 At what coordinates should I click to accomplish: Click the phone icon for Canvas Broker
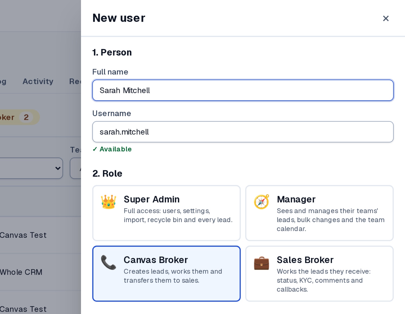click(108, 262)
